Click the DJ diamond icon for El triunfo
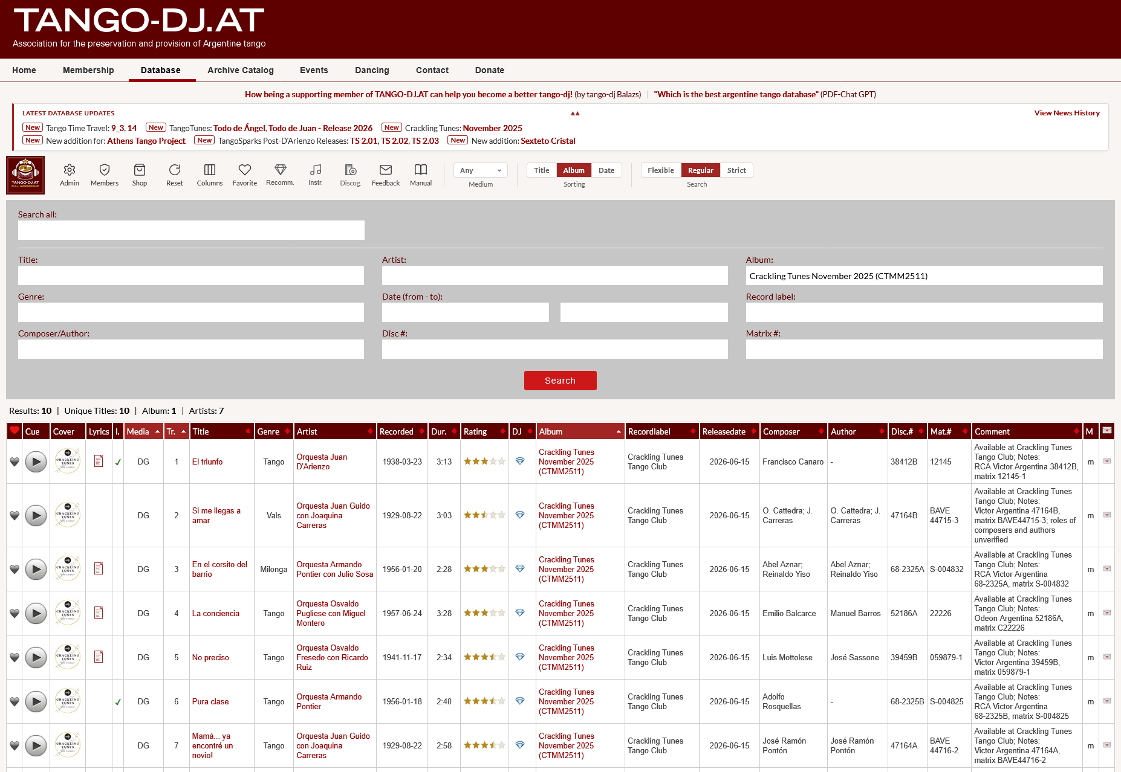1121x772 pixels. [520, 462]
